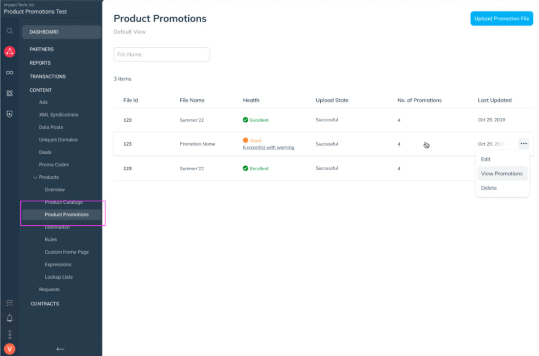Click the infinity loop sidebar icon
Viewport: 539px width, 356px height.
click(x=9, y=72)
